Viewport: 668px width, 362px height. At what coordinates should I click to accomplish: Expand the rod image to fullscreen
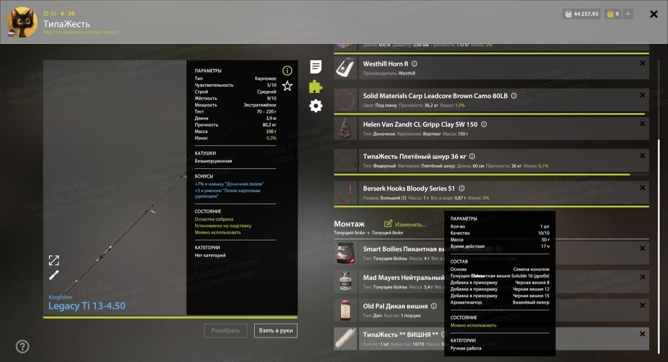54,260
